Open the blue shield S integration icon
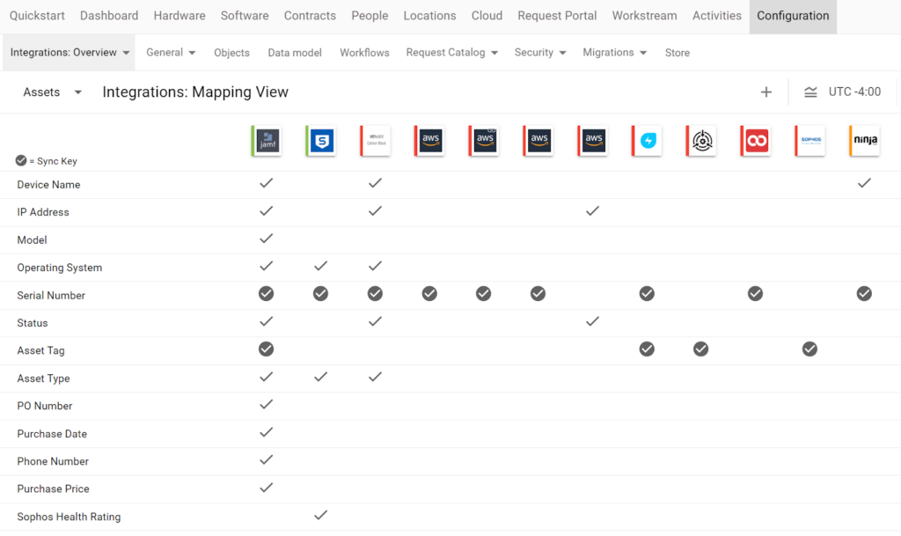The image size is (901, 536). tap(321, 141)
